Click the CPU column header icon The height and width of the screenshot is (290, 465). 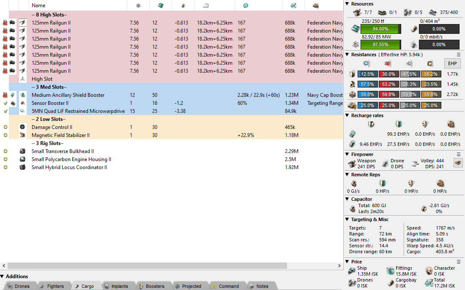pos(161,5)
